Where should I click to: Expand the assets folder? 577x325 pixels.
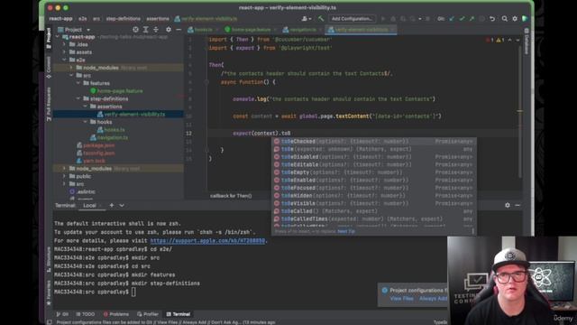(x=64, y=52)
